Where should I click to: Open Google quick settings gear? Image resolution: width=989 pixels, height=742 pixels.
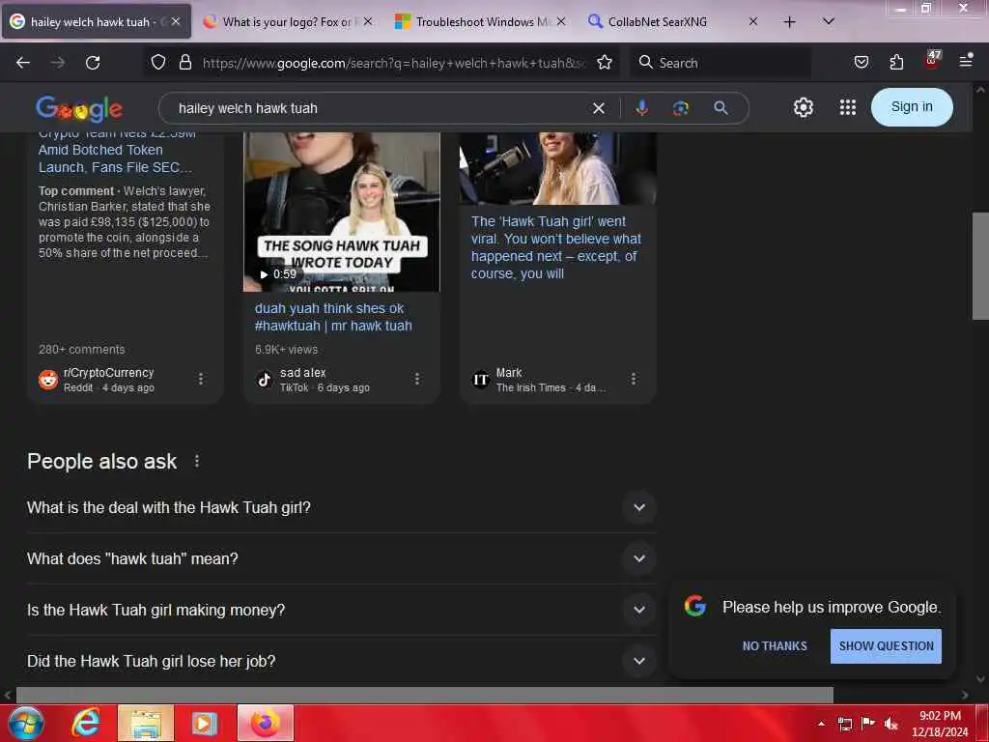803,107
